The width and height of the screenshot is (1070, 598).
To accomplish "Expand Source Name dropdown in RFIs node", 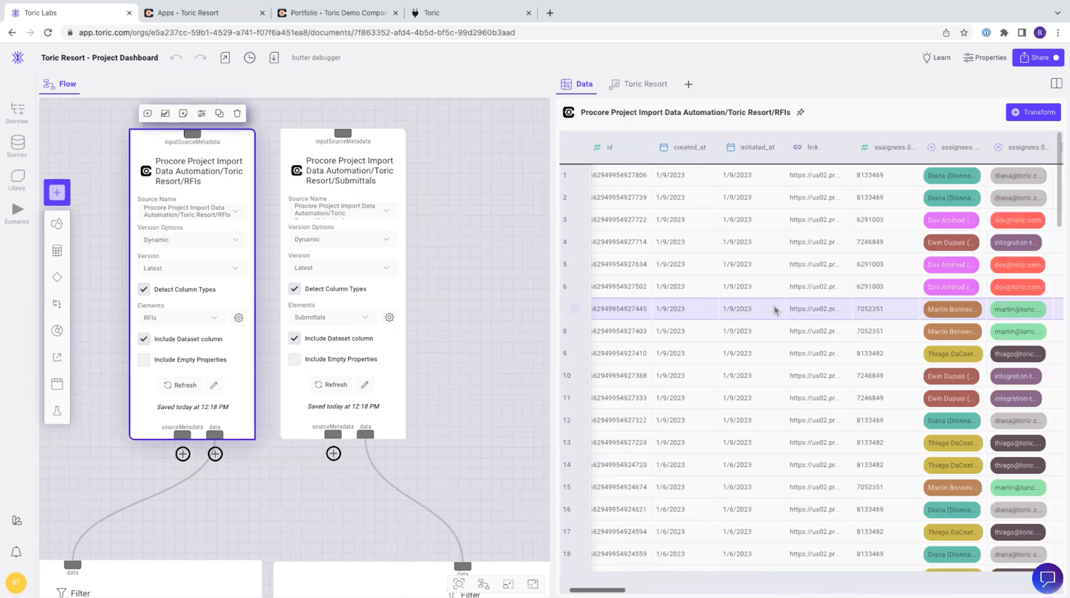I will pos(192,211).
